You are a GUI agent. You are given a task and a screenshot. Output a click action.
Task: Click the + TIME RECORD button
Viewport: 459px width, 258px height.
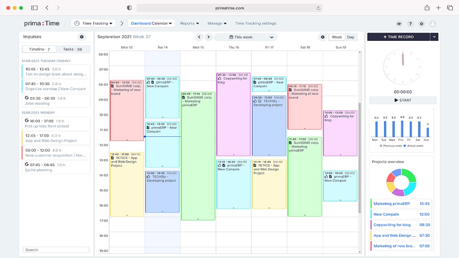point(399,37)
